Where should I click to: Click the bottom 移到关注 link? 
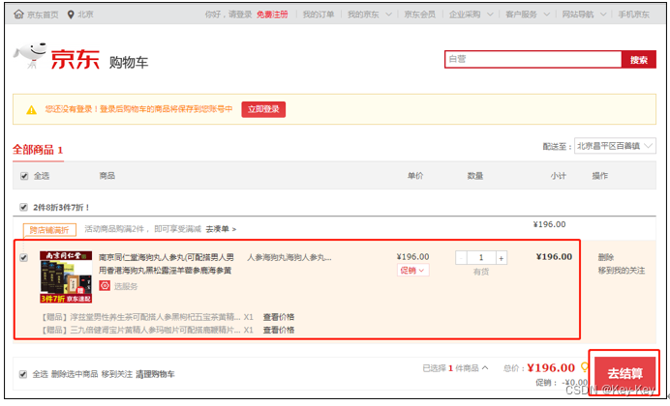coord(117,374)
